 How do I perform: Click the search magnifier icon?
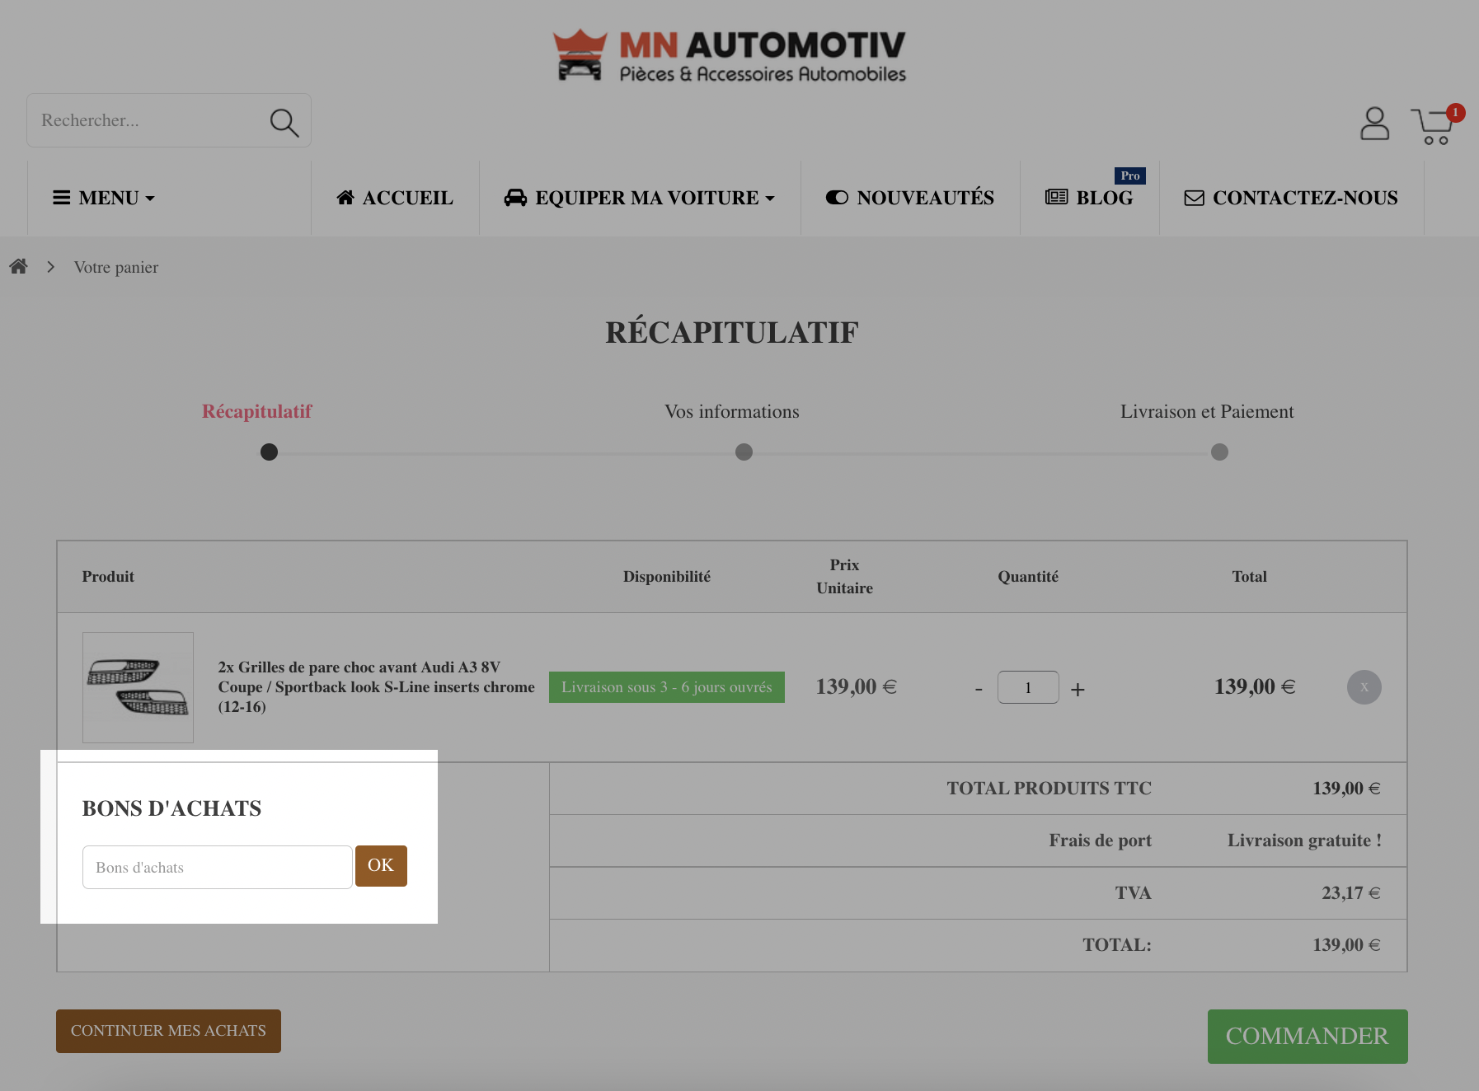(284, 122)
